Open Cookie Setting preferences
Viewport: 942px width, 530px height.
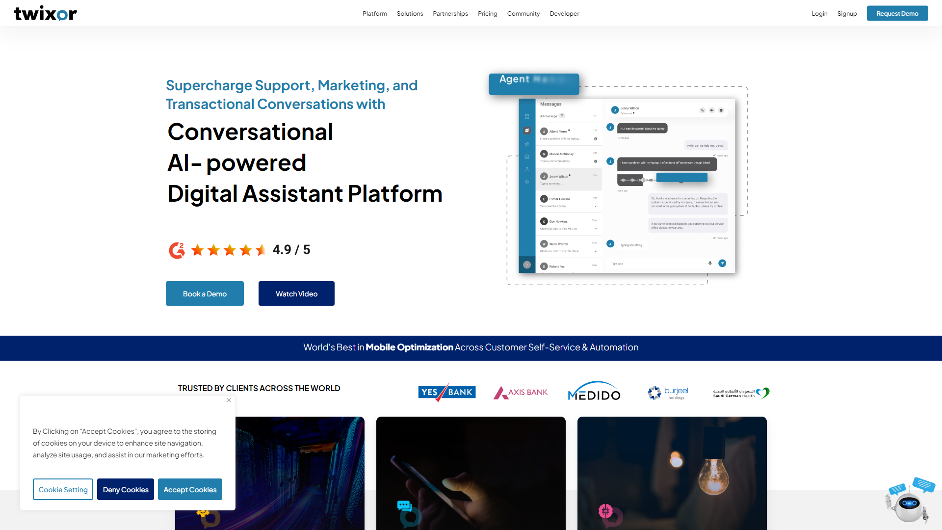[63, 489]
